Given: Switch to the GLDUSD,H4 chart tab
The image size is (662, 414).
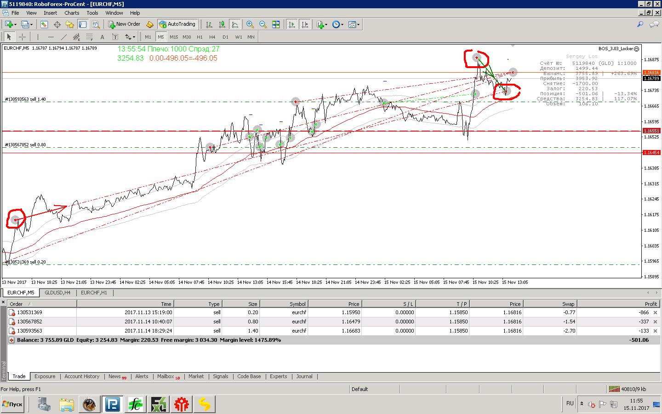Looking at the screenshot, I should (57, 293).
